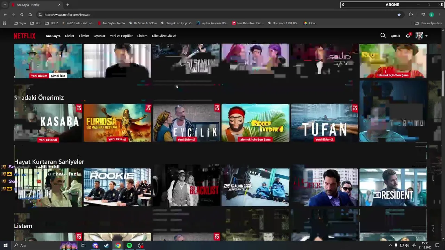The image size is (445, 250).
Task: Click the Listem row heading
Action: point(23,226)
